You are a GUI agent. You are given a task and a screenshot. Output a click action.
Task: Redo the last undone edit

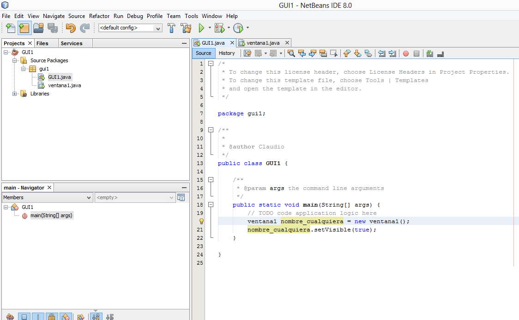click(x=85, y=28)
